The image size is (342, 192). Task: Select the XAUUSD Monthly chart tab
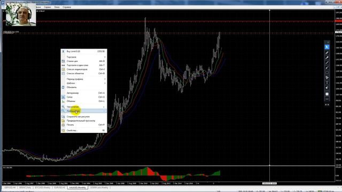(77, 187)
